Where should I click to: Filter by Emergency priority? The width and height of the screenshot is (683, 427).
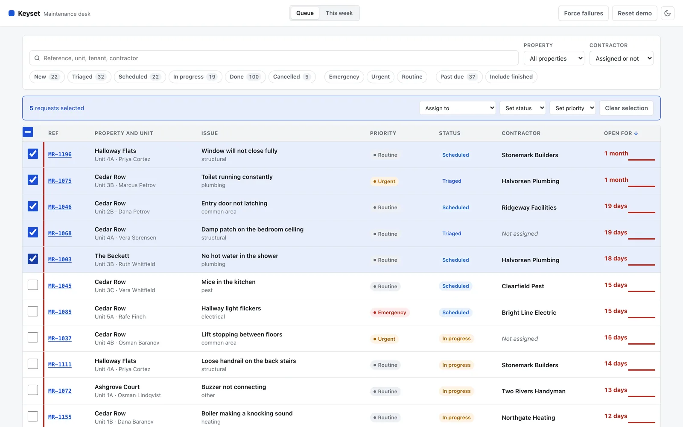[344, 77]
